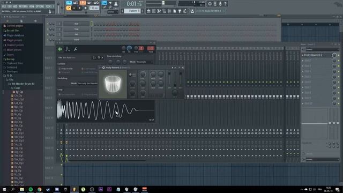
Task: Open the PATTERNS menu
Action: [x=23, y=6]
